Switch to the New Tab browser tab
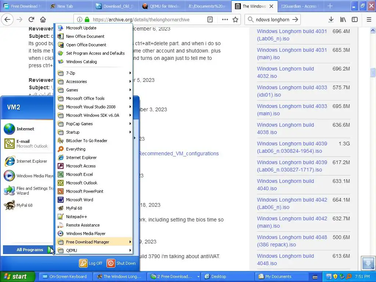 69,6
